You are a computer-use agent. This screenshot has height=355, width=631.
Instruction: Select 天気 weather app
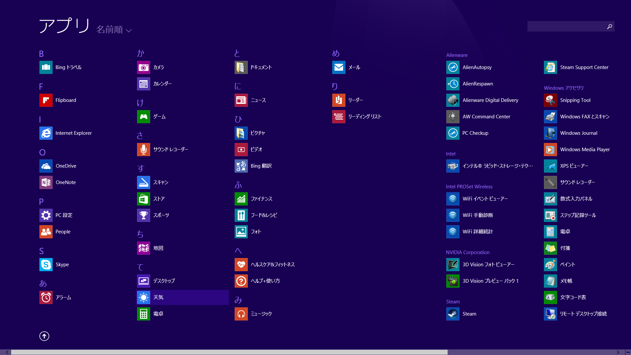coord(182,297)
